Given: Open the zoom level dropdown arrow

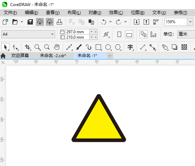Looking at the screenshot, I should click(190, 22).
